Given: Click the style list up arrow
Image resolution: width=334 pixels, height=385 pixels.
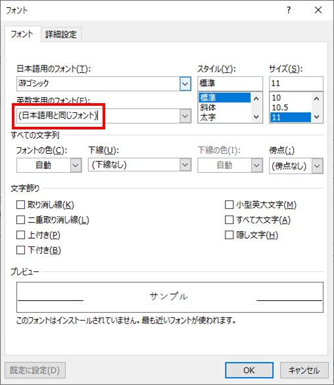Looking at the screenshot, I should (x=256, y=99).
